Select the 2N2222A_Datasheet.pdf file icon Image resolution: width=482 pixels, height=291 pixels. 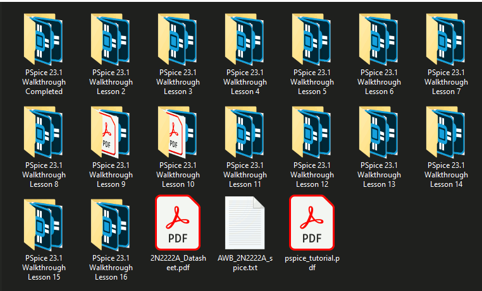click(178, 223)
